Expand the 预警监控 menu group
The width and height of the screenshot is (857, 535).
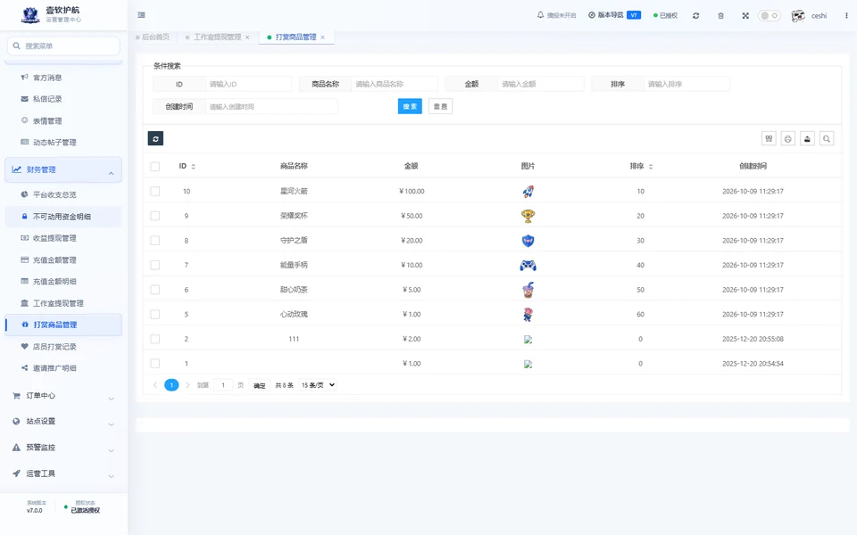click(62, 448)
